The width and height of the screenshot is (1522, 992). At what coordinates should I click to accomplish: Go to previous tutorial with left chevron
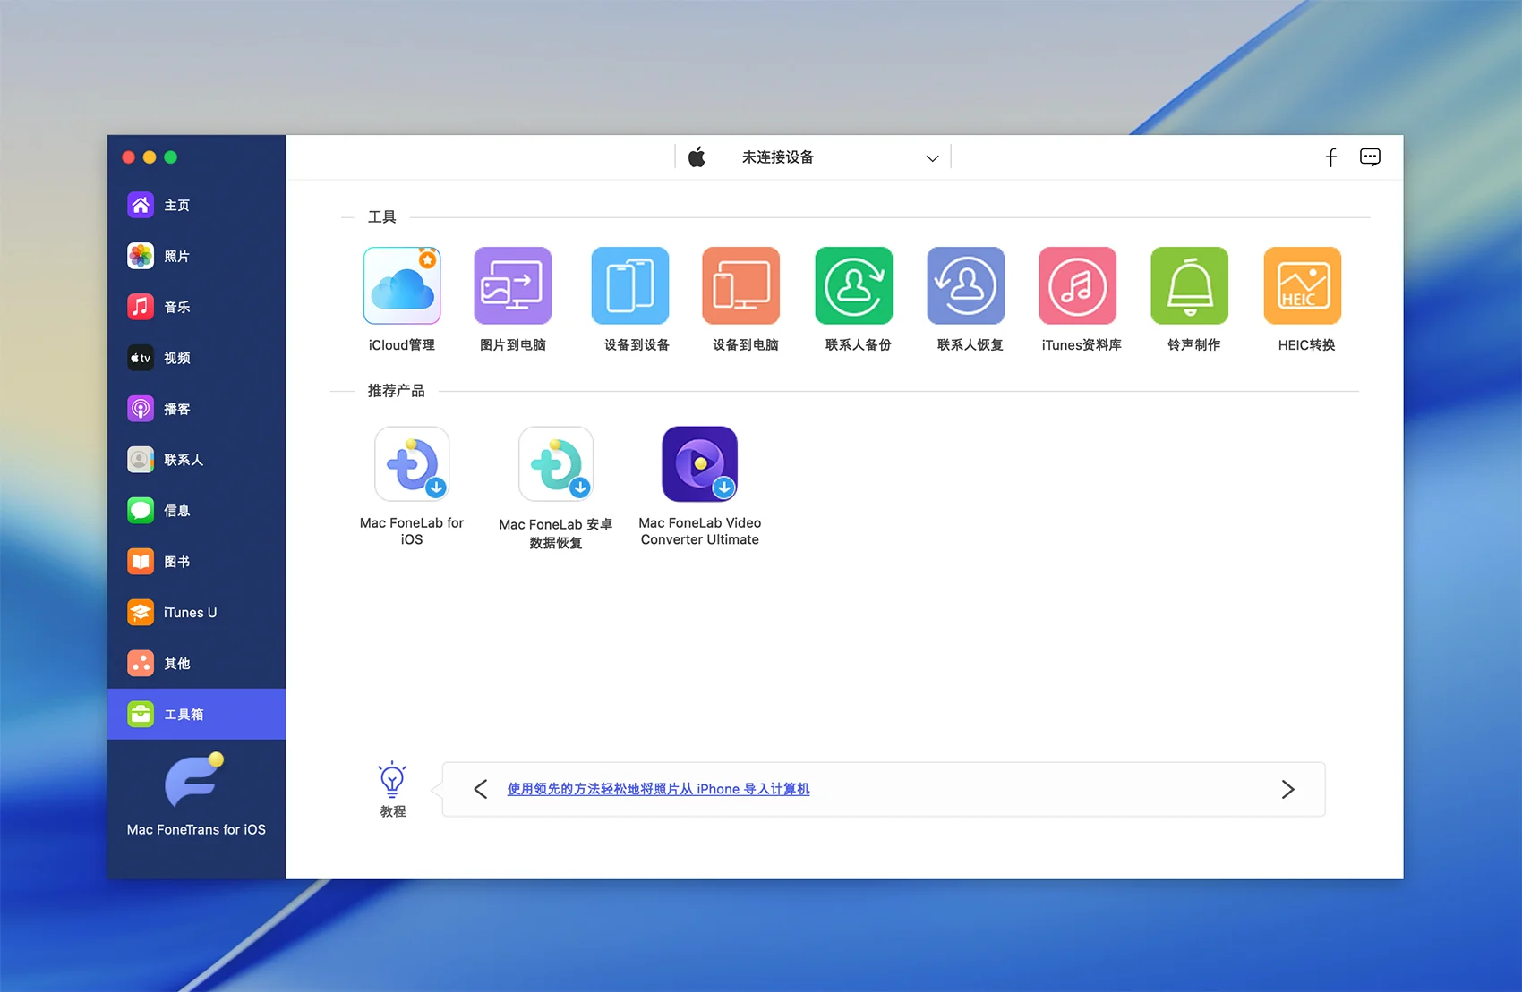coord(481,789)
